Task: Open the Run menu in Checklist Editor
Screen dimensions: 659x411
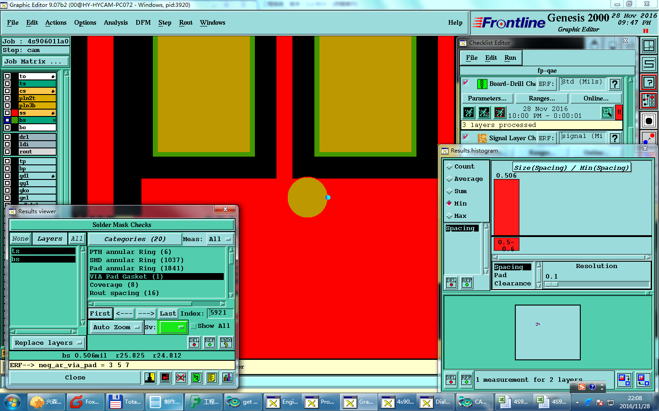Action: point(510,58)
